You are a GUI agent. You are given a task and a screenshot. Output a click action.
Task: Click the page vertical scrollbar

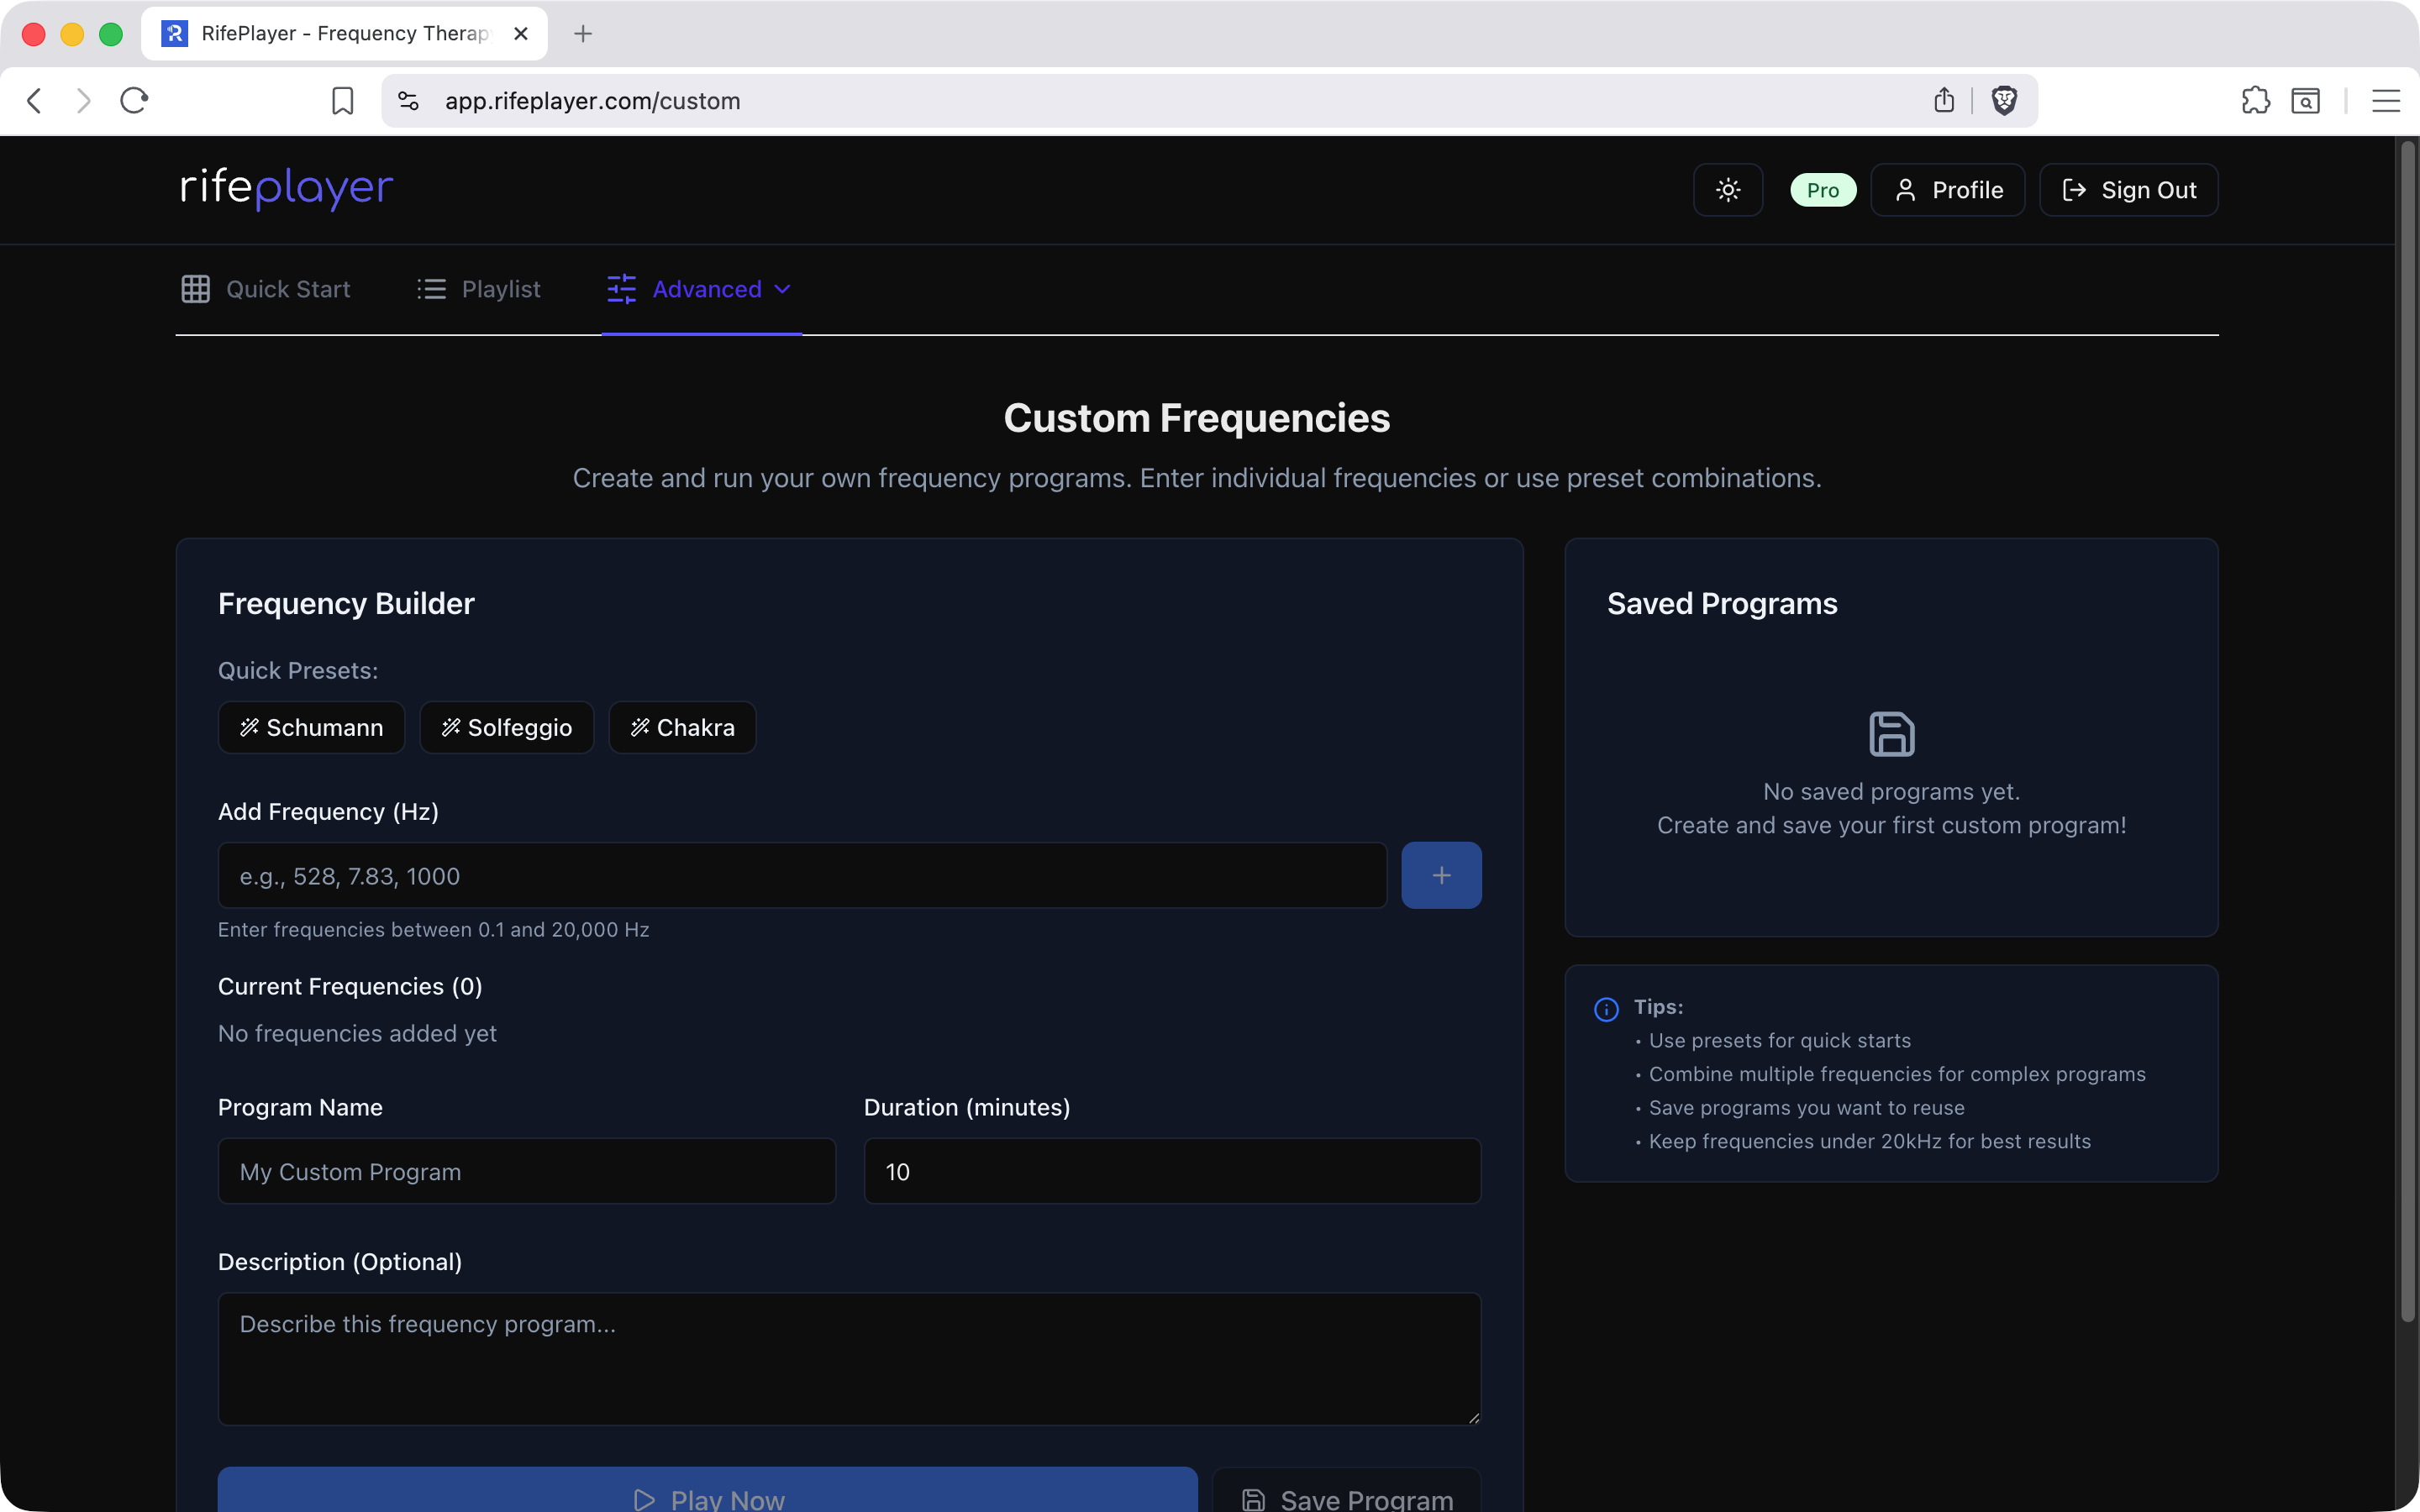pos(2408,730)
